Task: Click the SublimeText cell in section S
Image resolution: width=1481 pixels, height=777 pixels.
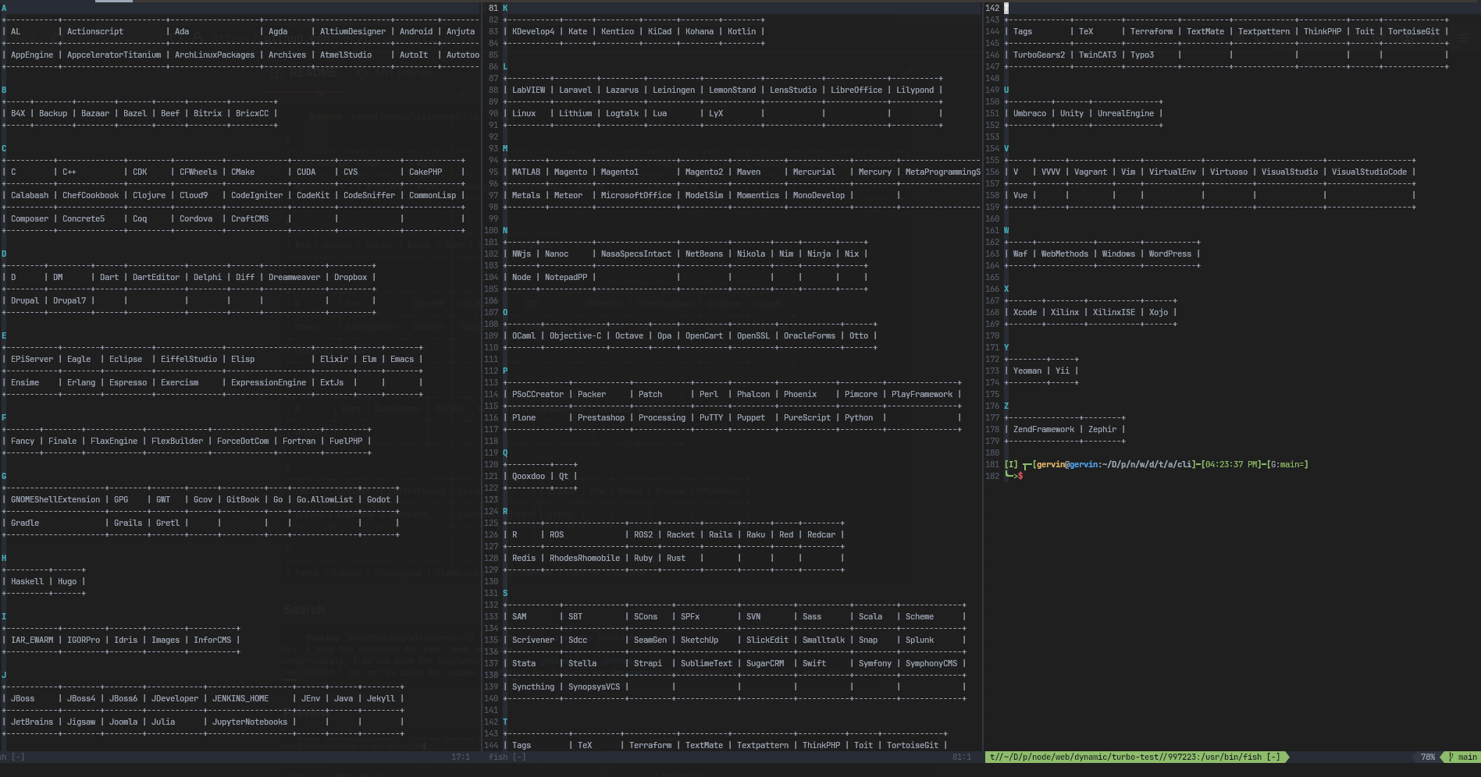Action: click(707, 663)
